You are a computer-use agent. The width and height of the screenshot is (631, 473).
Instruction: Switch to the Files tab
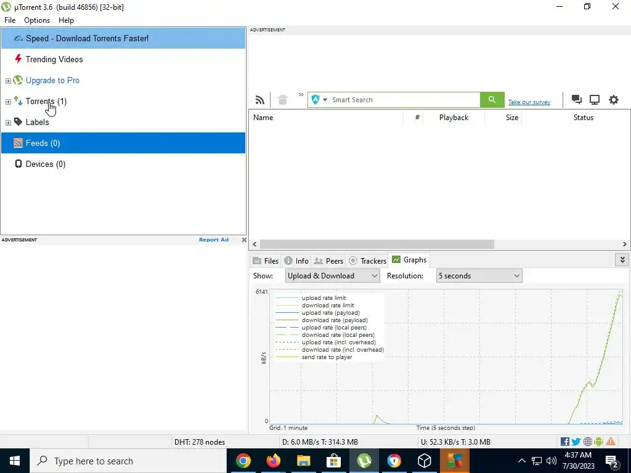click(x=266, y=261)
